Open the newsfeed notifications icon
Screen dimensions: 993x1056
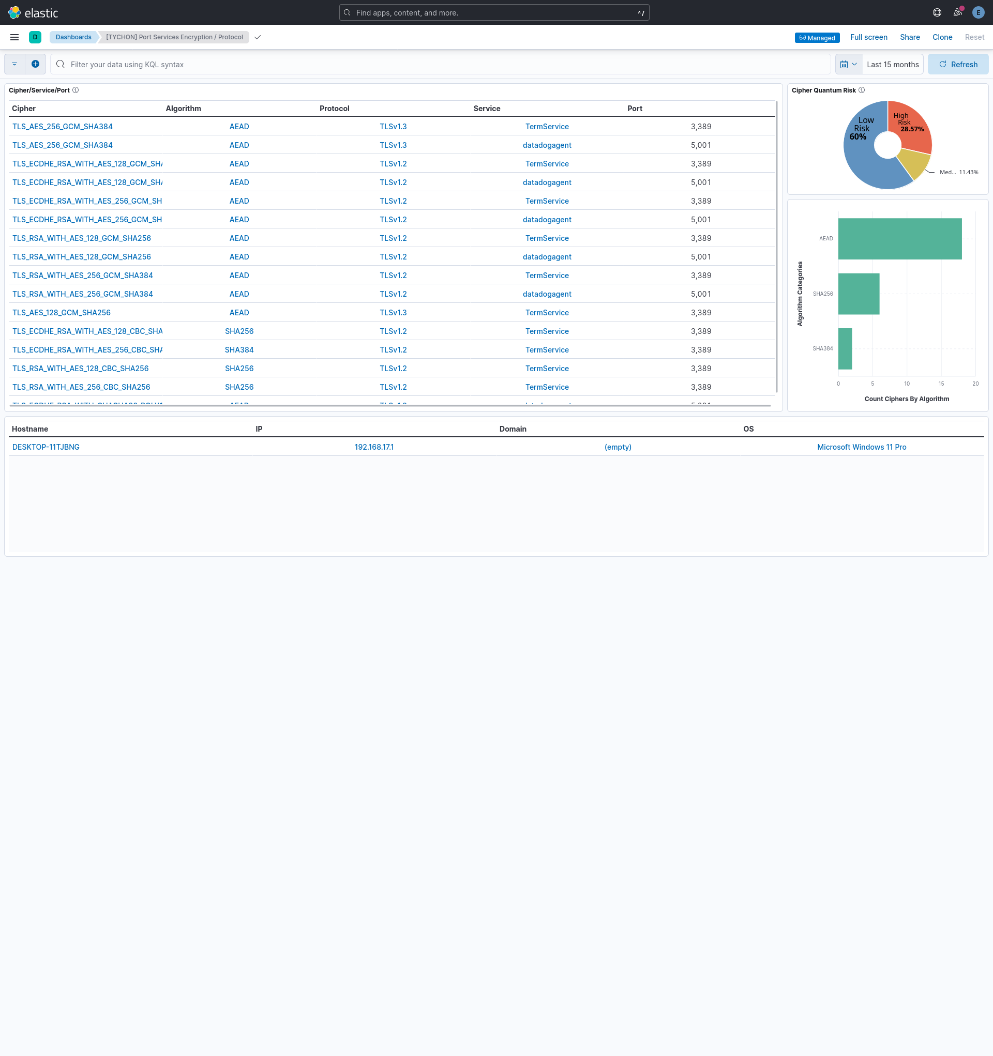(x=958, y=12)
